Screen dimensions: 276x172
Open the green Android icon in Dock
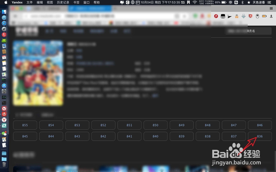4,40
